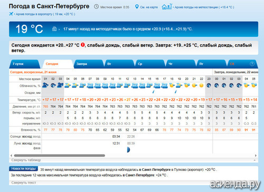The image size is (264, 192).
Task: Click the map pin location icon
Action: point(137,7)
